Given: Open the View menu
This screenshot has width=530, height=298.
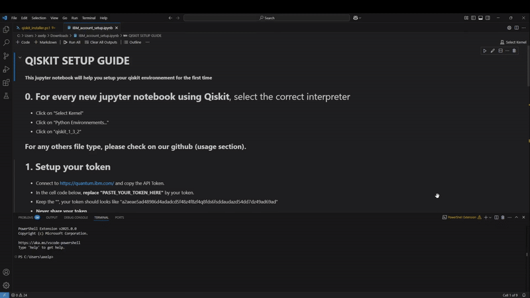Looking at the screenshot, I should [x=54, y=18].
